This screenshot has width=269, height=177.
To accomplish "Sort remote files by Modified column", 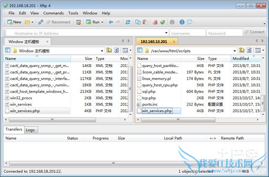I will (245, 59).
